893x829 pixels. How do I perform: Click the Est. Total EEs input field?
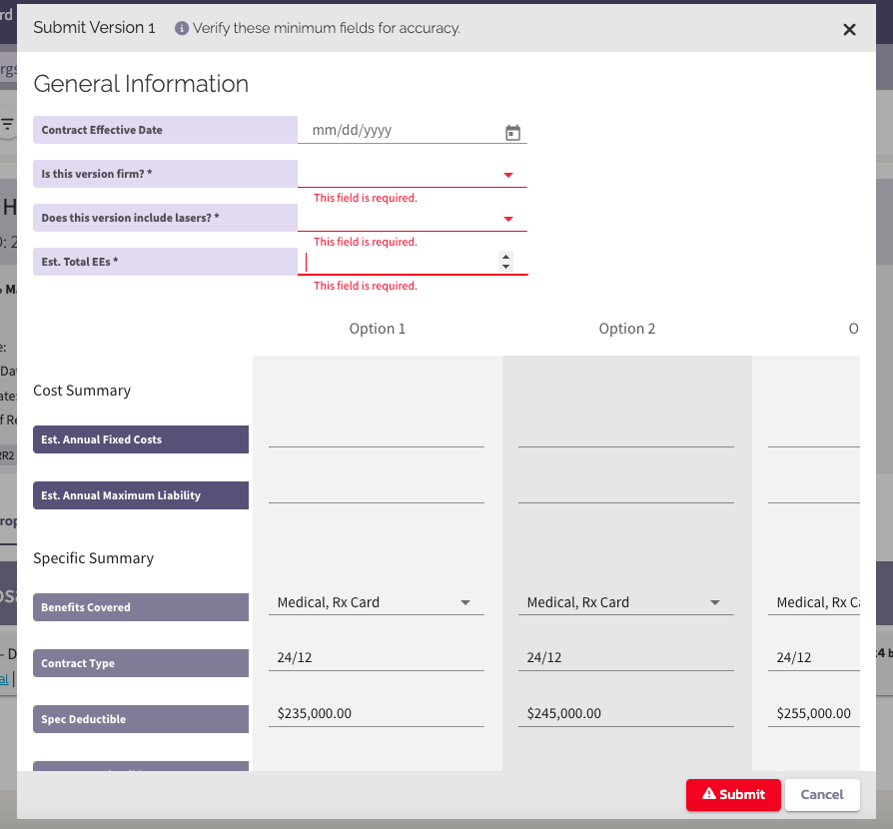[x=400, y=261]
